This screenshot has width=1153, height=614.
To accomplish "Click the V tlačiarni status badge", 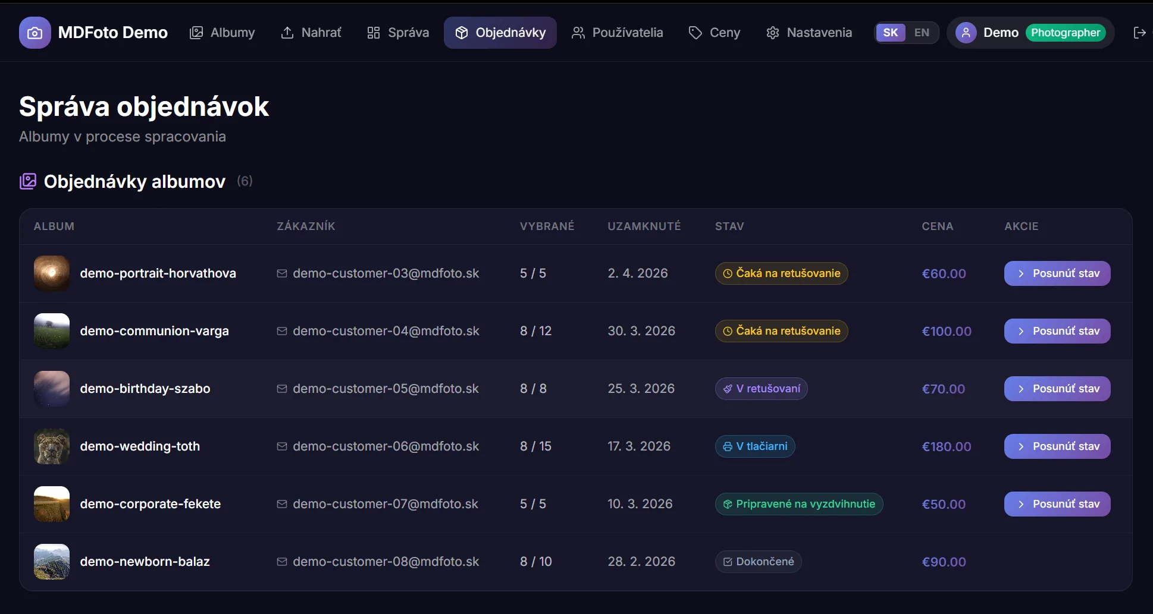I will coord(754,446).
